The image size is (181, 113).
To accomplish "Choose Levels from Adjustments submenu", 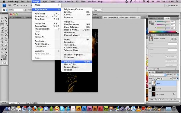I will (77, 12).
